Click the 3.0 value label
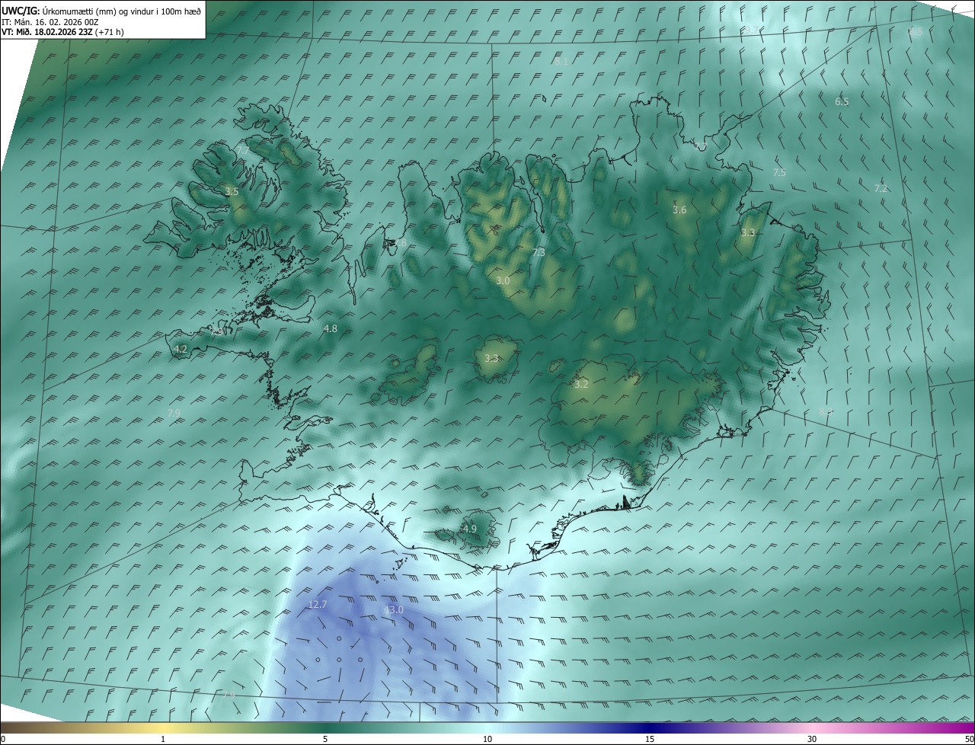The image size is (975, 745). point(503,281)
